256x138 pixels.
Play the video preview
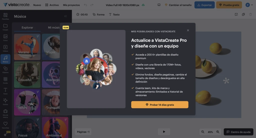tap(164, 132)
